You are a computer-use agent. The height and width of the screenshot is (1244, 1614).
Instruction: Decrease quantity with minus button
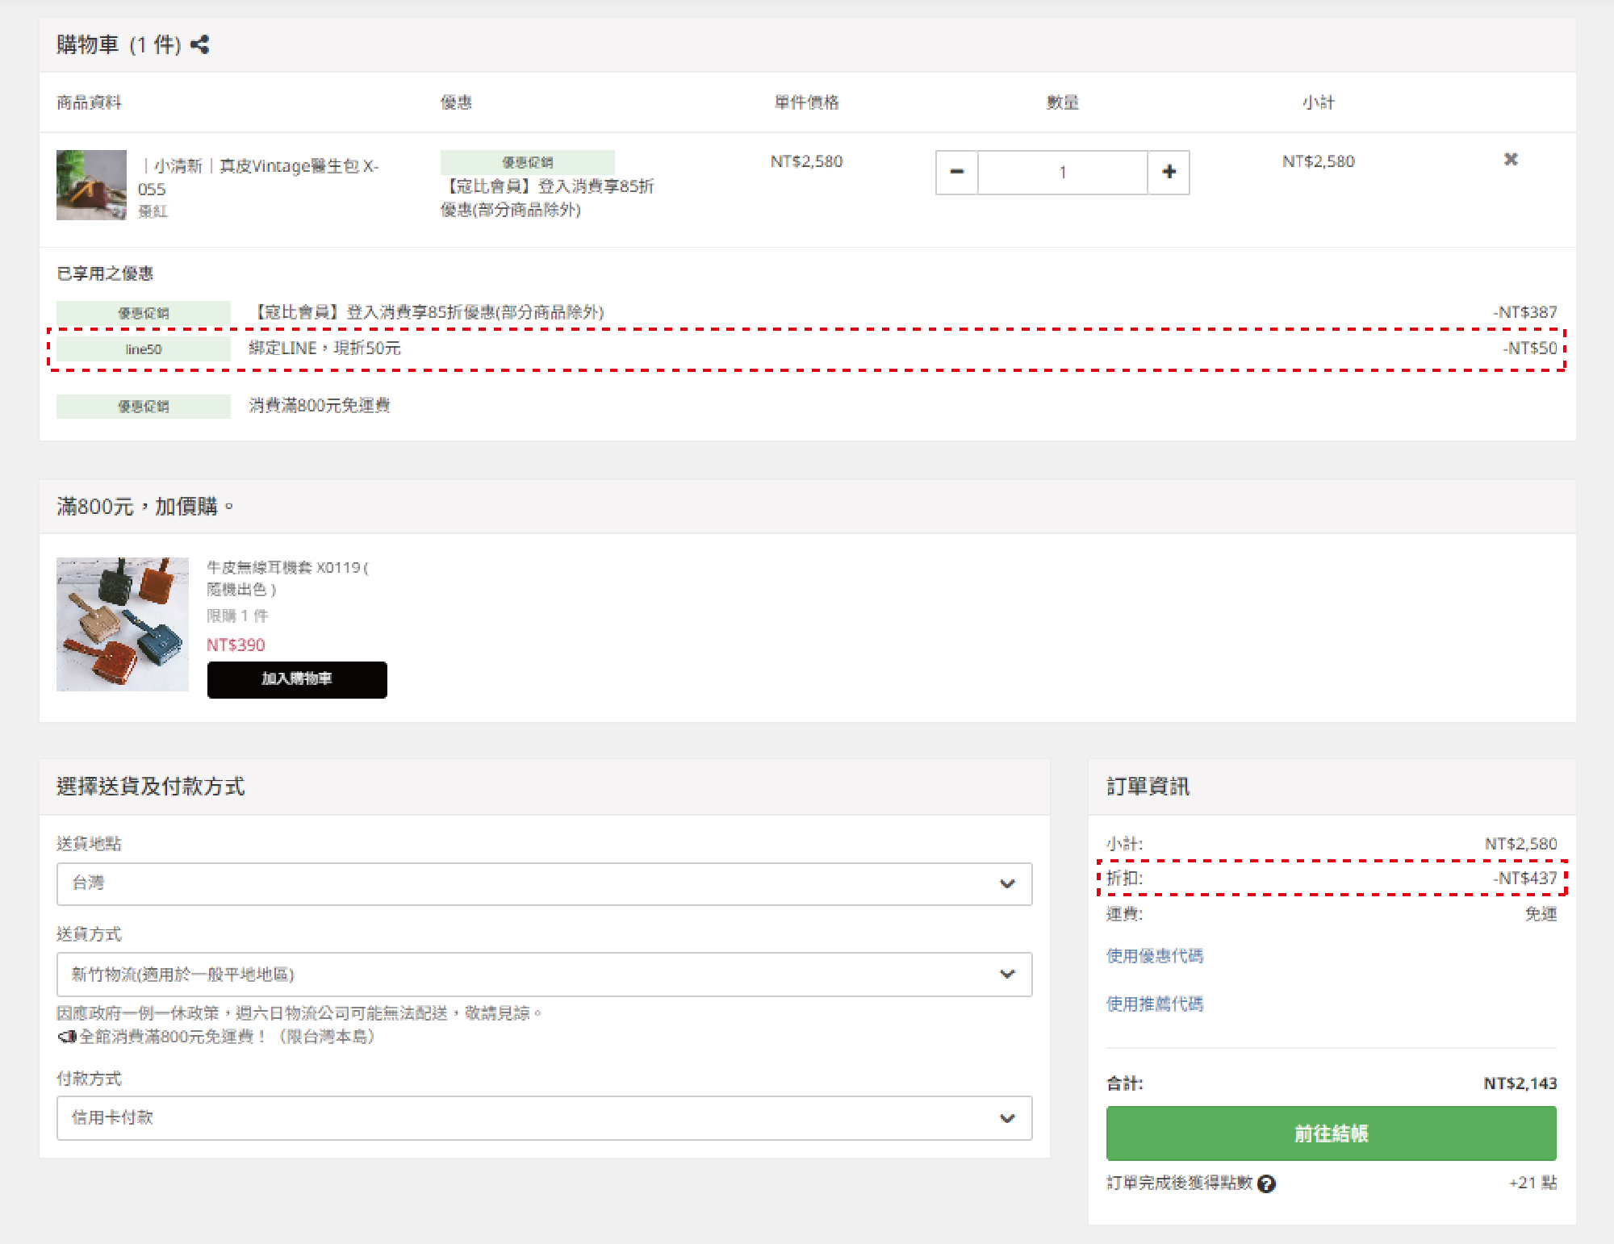coord(956,172)
